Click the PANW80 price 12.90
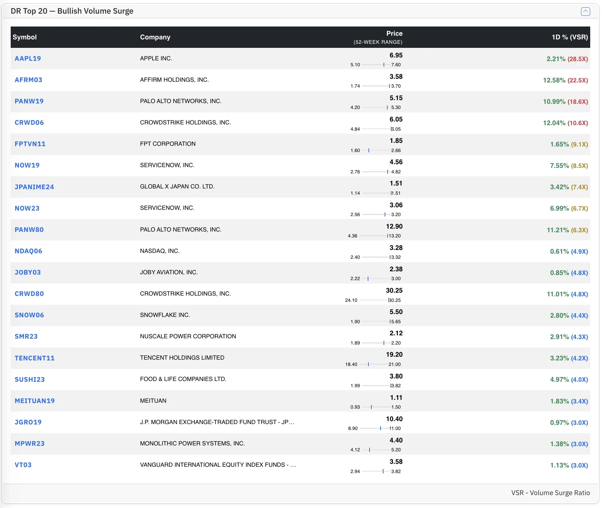 (394, 226)
